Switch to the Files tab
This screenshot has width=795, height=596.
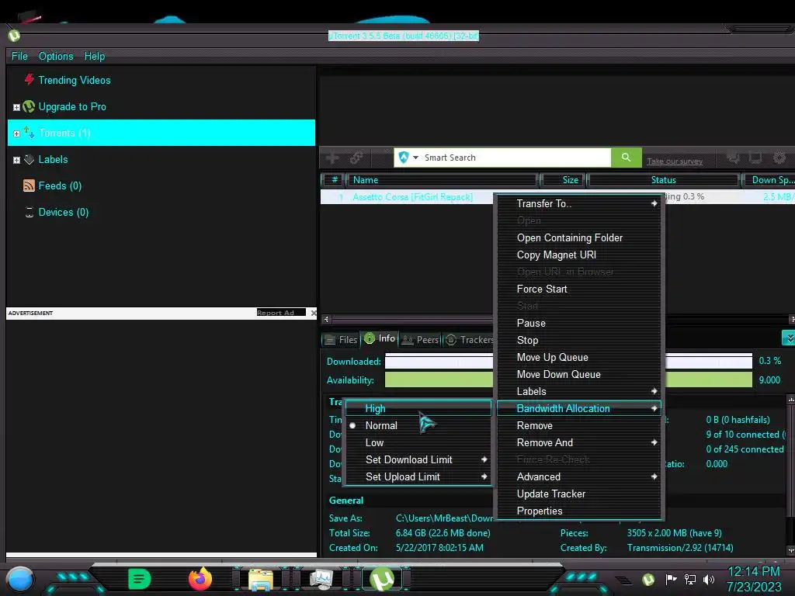342,340
